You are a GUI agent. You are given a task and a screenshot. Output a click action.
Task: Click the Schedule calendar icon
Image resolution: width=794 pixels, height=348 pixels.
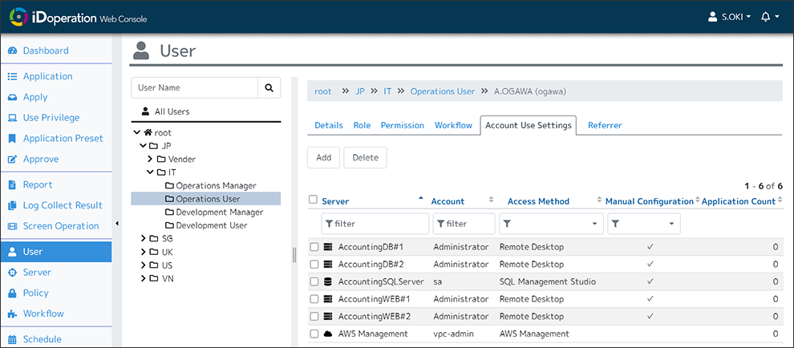click(x=13, y=339)
